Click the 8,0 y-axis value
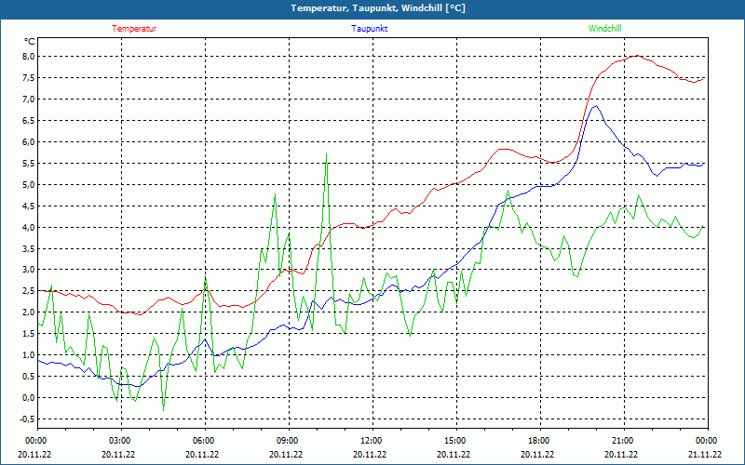This screenshot has width=745, height=465. tap(29, 57)
